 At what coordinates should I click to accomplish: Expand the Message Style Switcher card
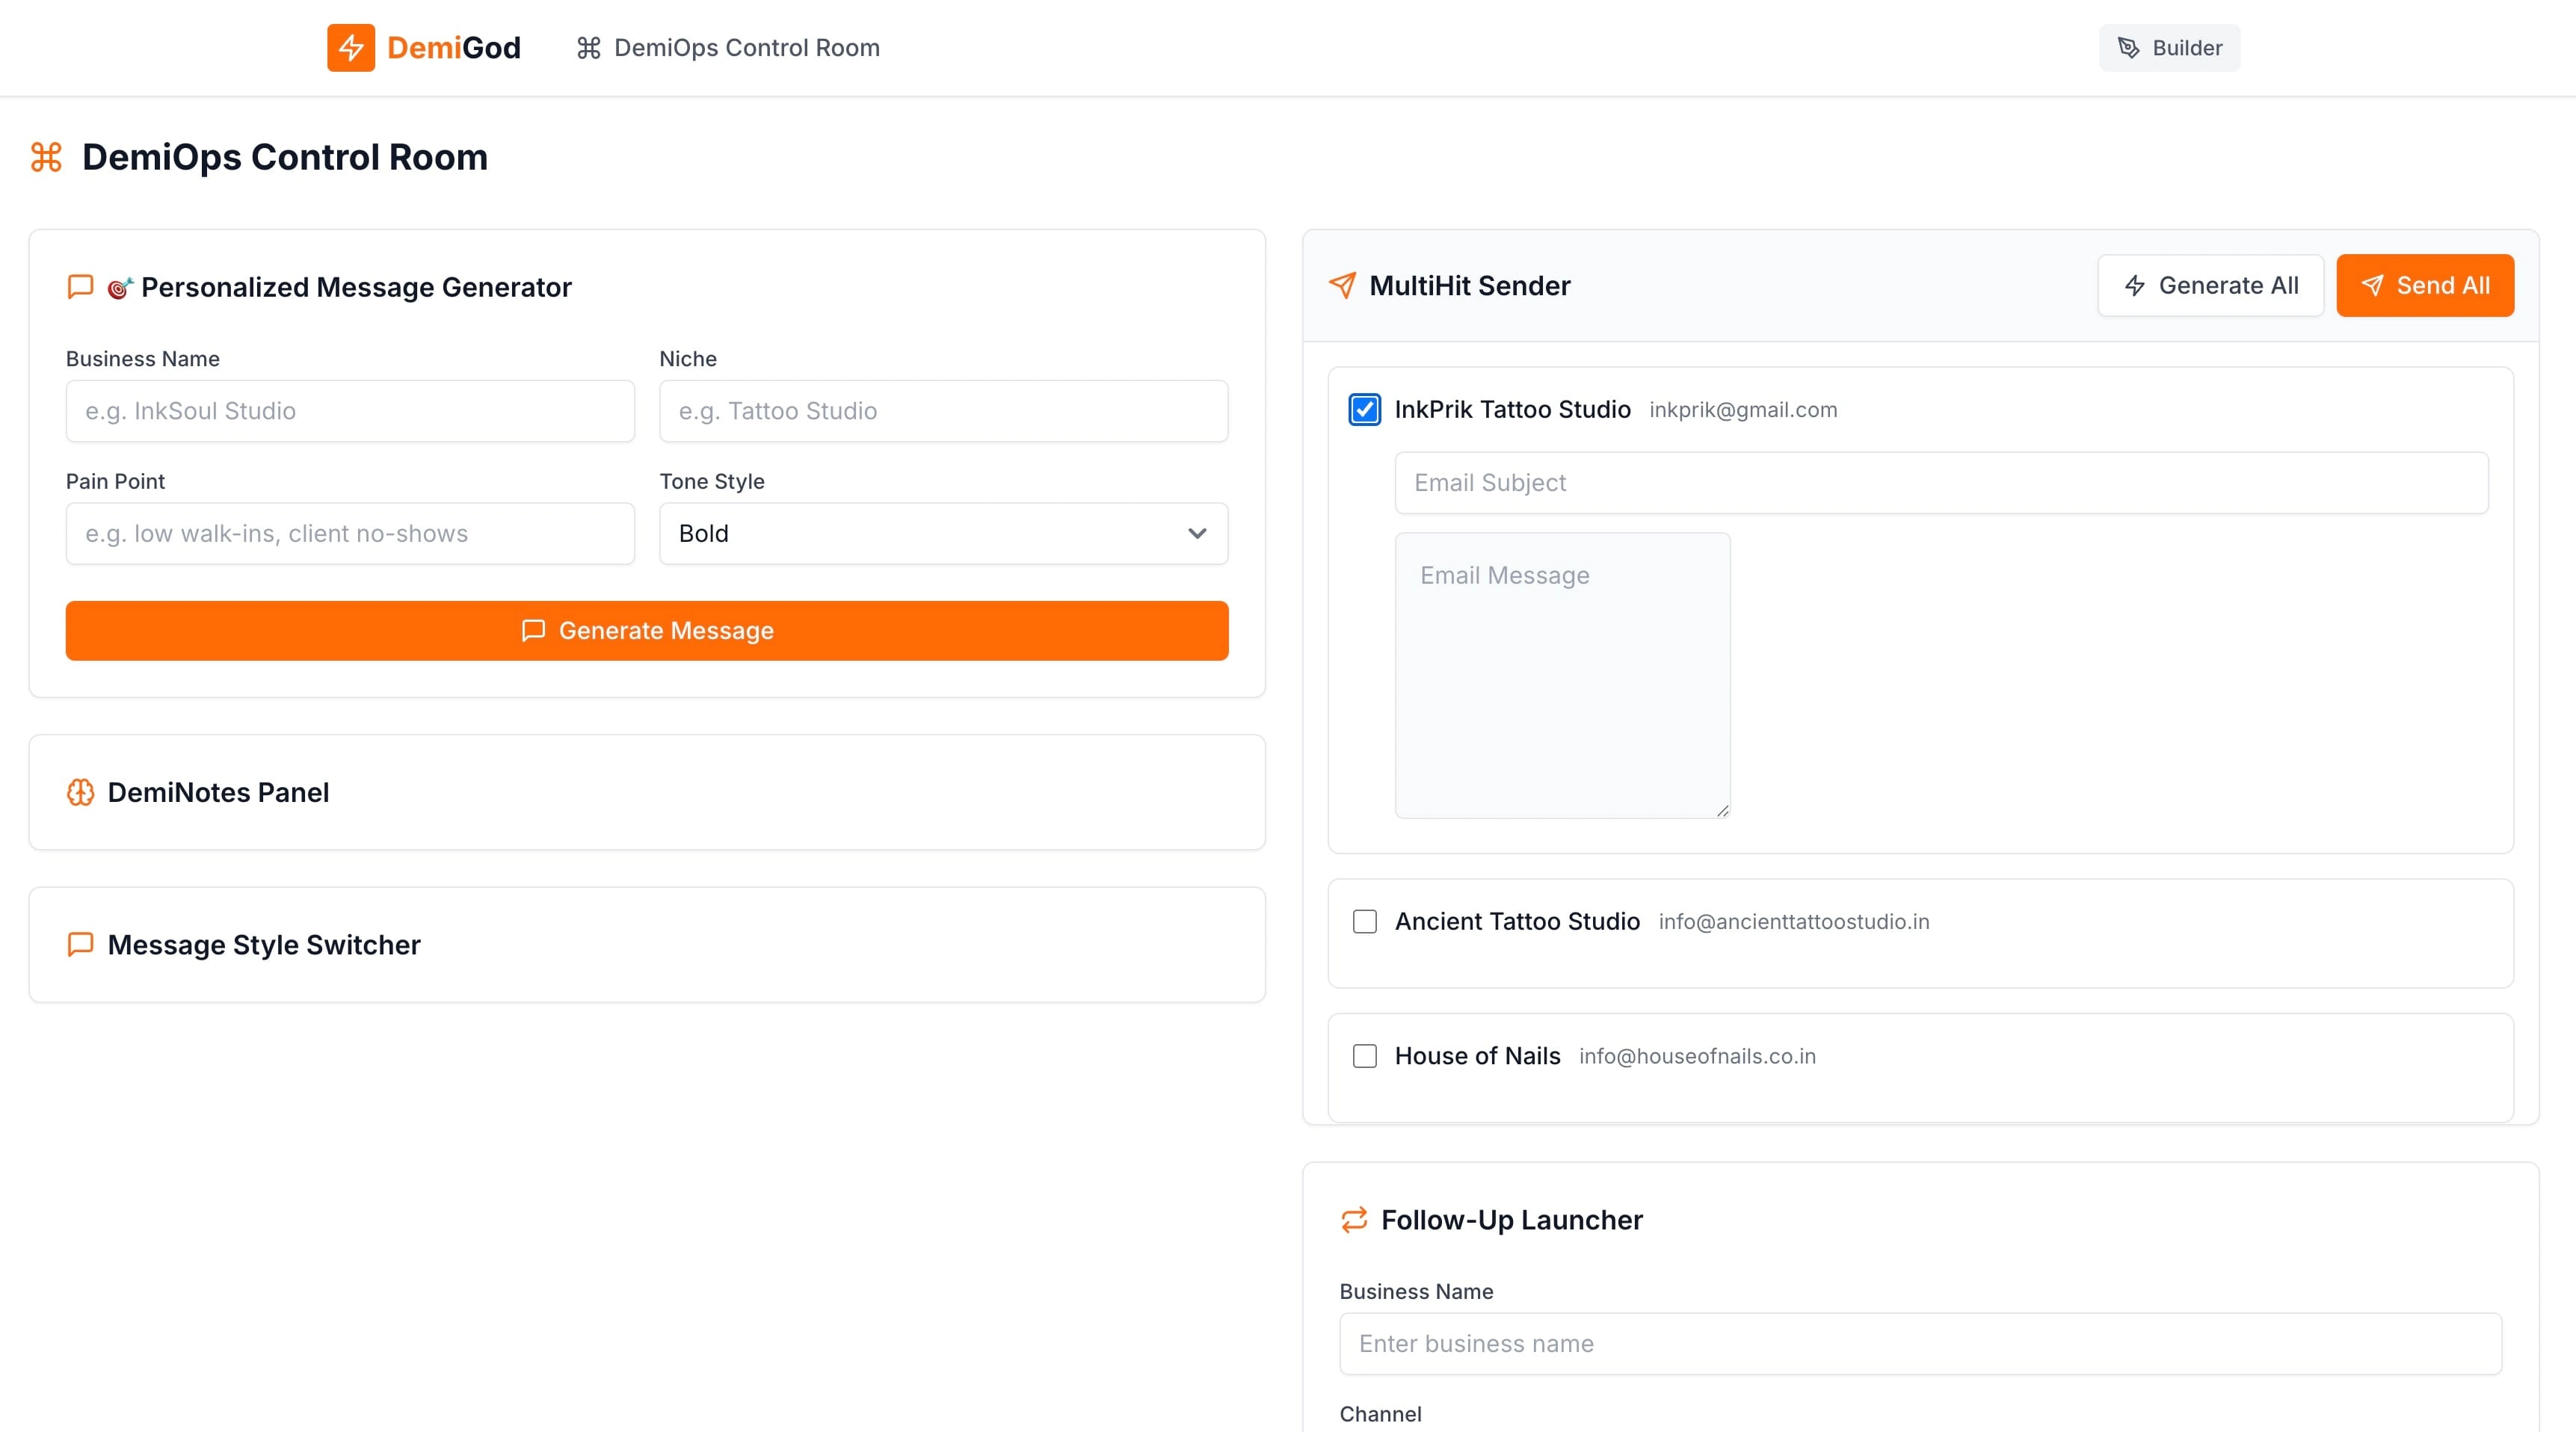point(647,944)
